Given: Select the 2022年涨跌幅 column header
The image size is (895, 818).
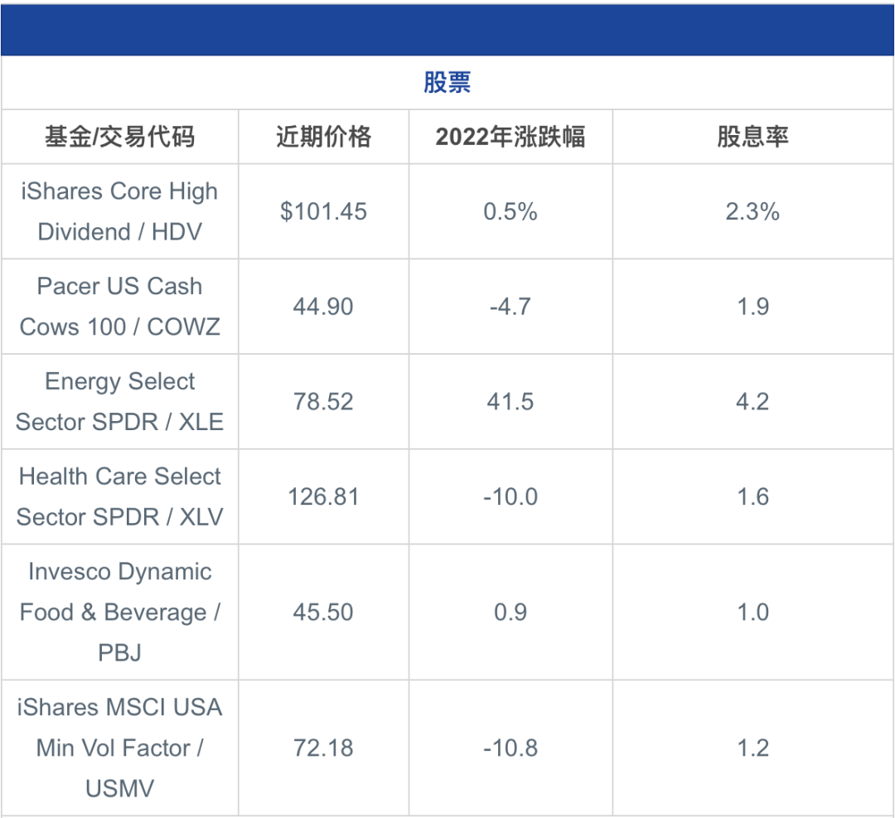Looking at the screenshot, I should coord(510,137).
